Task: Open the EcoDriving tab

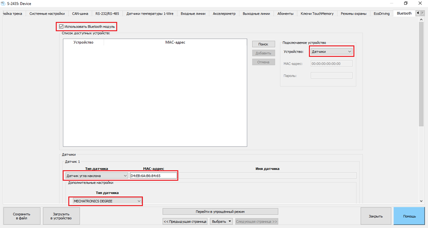Action: 381,14
